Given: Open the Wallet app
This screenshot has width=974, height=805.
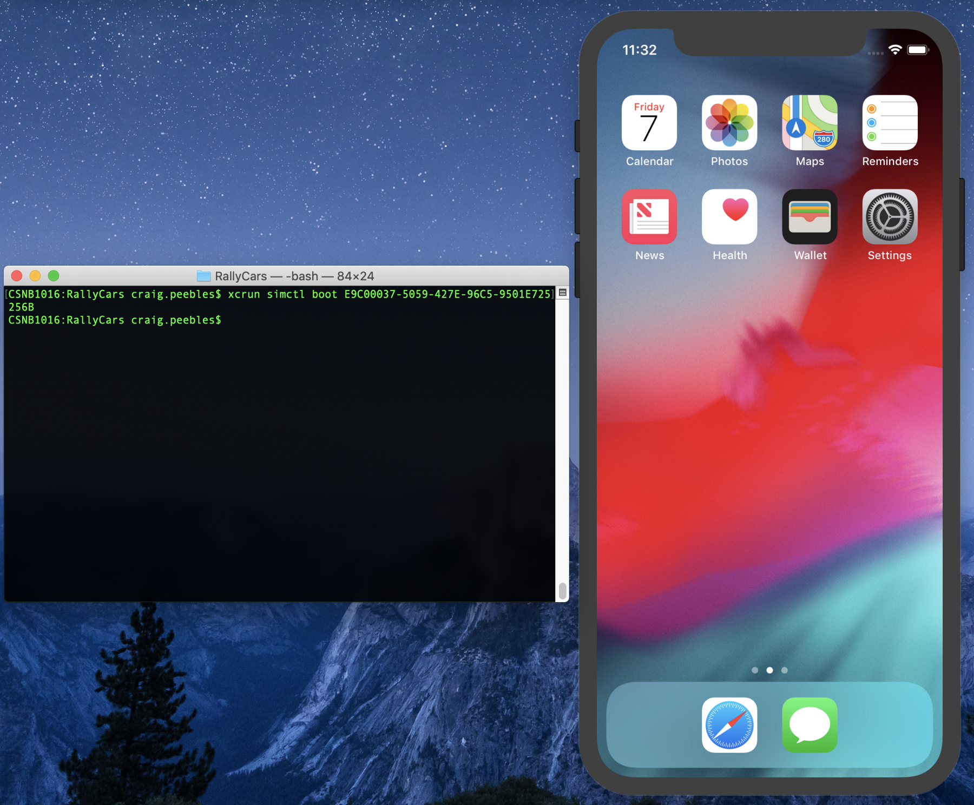Looking at the screenshot, I should 810,216.
